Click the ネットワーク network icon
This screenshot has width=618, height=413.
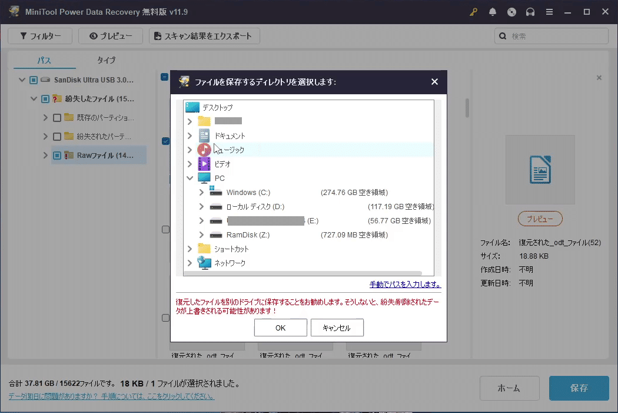[204, 263]
